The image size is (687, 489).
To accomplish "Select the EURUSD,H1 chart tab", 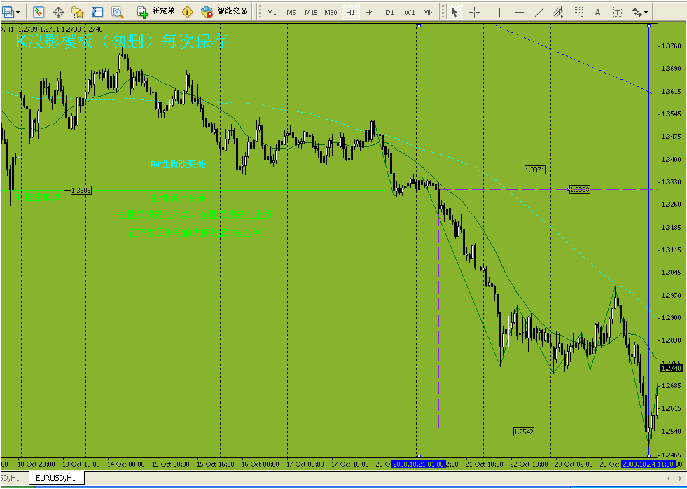I will [56, 478].
